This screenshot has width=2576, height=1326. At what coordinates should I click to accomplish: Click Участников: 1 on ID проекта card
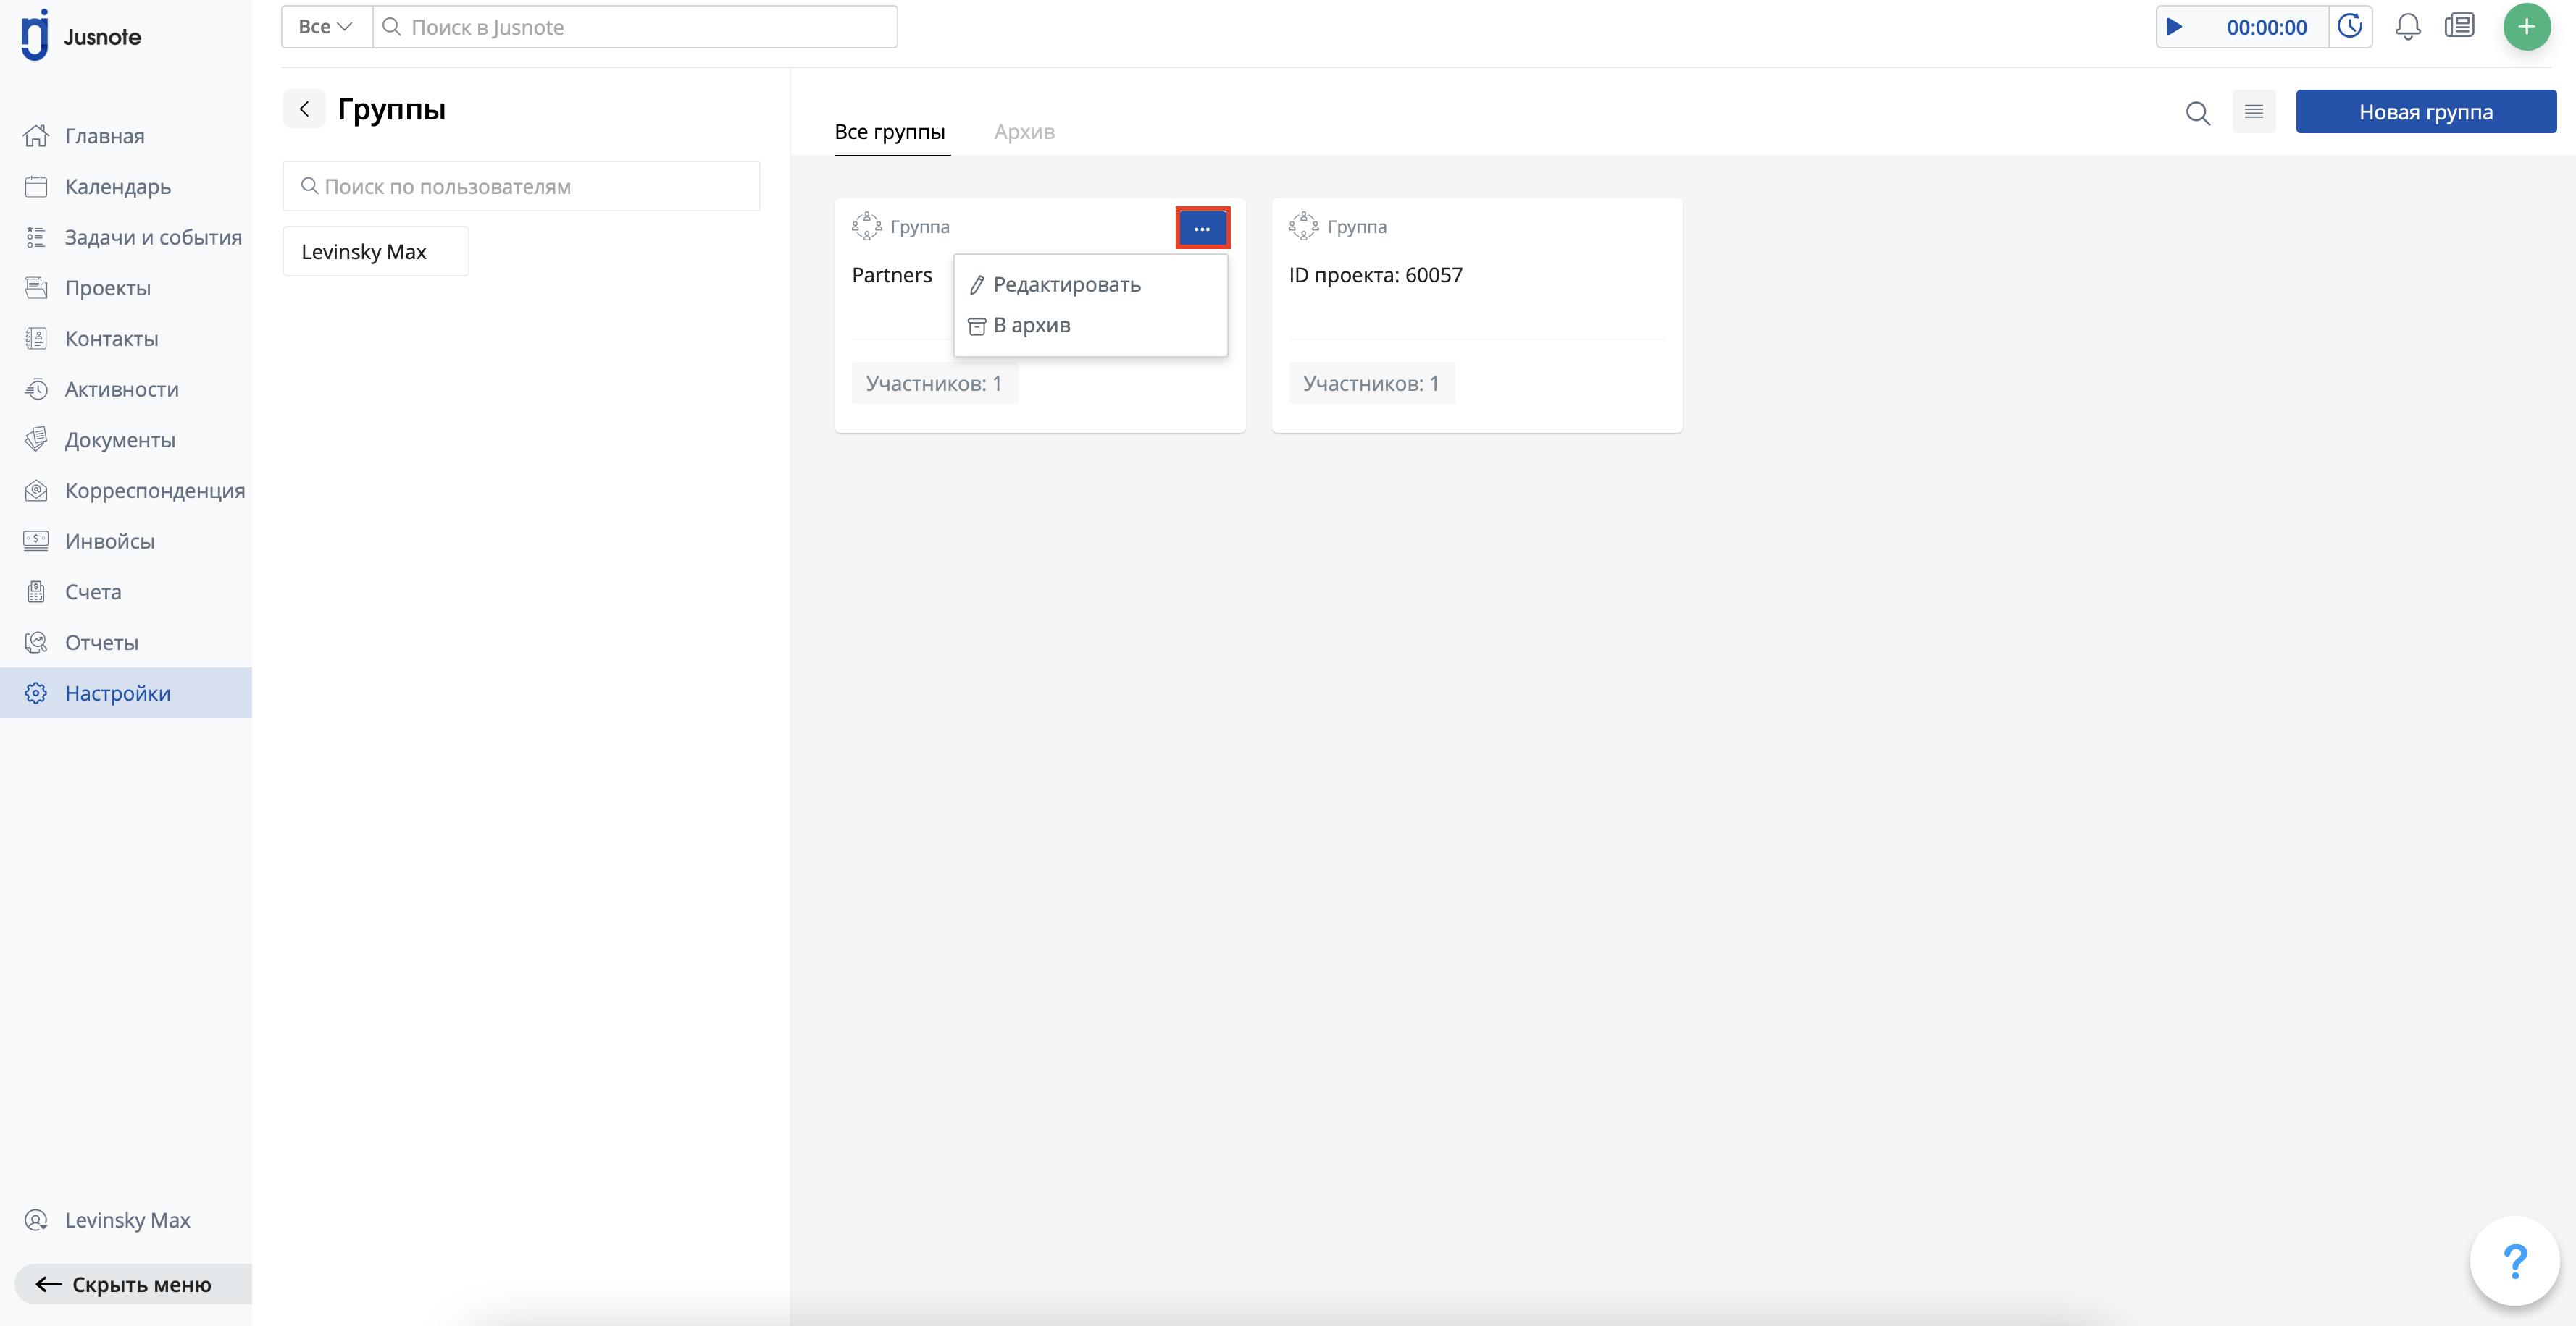(1371, 384)
